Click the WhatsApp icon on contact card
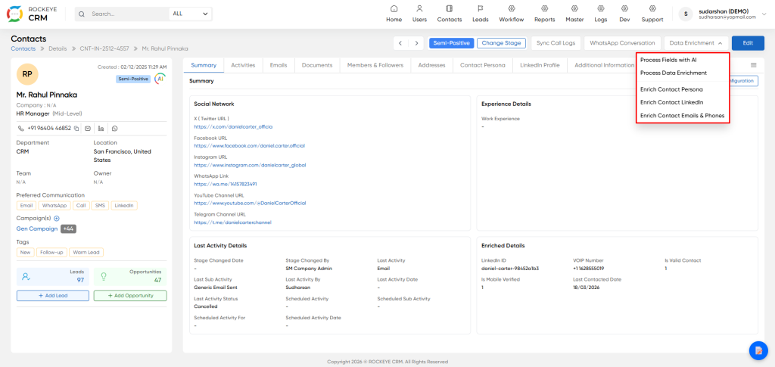This screenshot has width=775, height=367. coord(115,129)
